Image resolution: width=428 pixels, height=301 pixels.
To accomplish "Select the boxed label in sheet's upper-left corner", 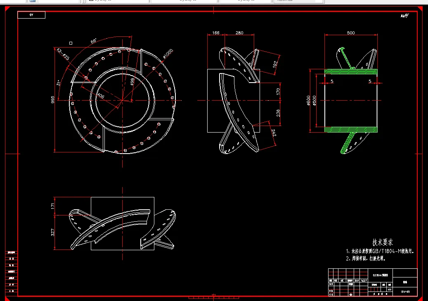I will pyautogui.click(x=31, y=15).
